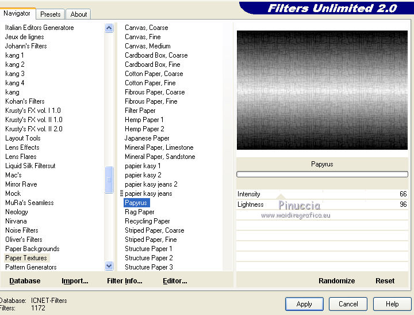This screenshot has width=414, height=315.
Task: Click the Import... option
Action: 75,281
